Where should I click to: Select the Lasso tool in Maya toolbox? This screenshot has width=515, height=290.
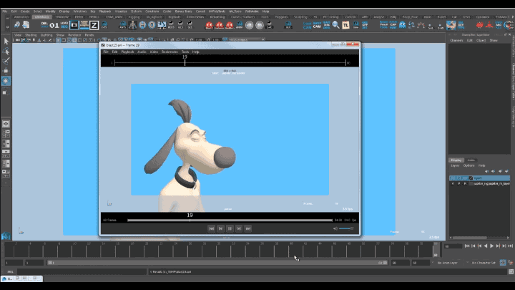[6, 52]
